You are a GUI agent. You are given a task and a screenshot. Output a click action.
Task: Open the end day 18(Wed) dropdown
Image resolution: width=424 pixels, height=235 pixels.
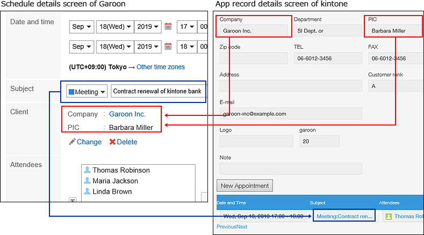click(115, 47)
